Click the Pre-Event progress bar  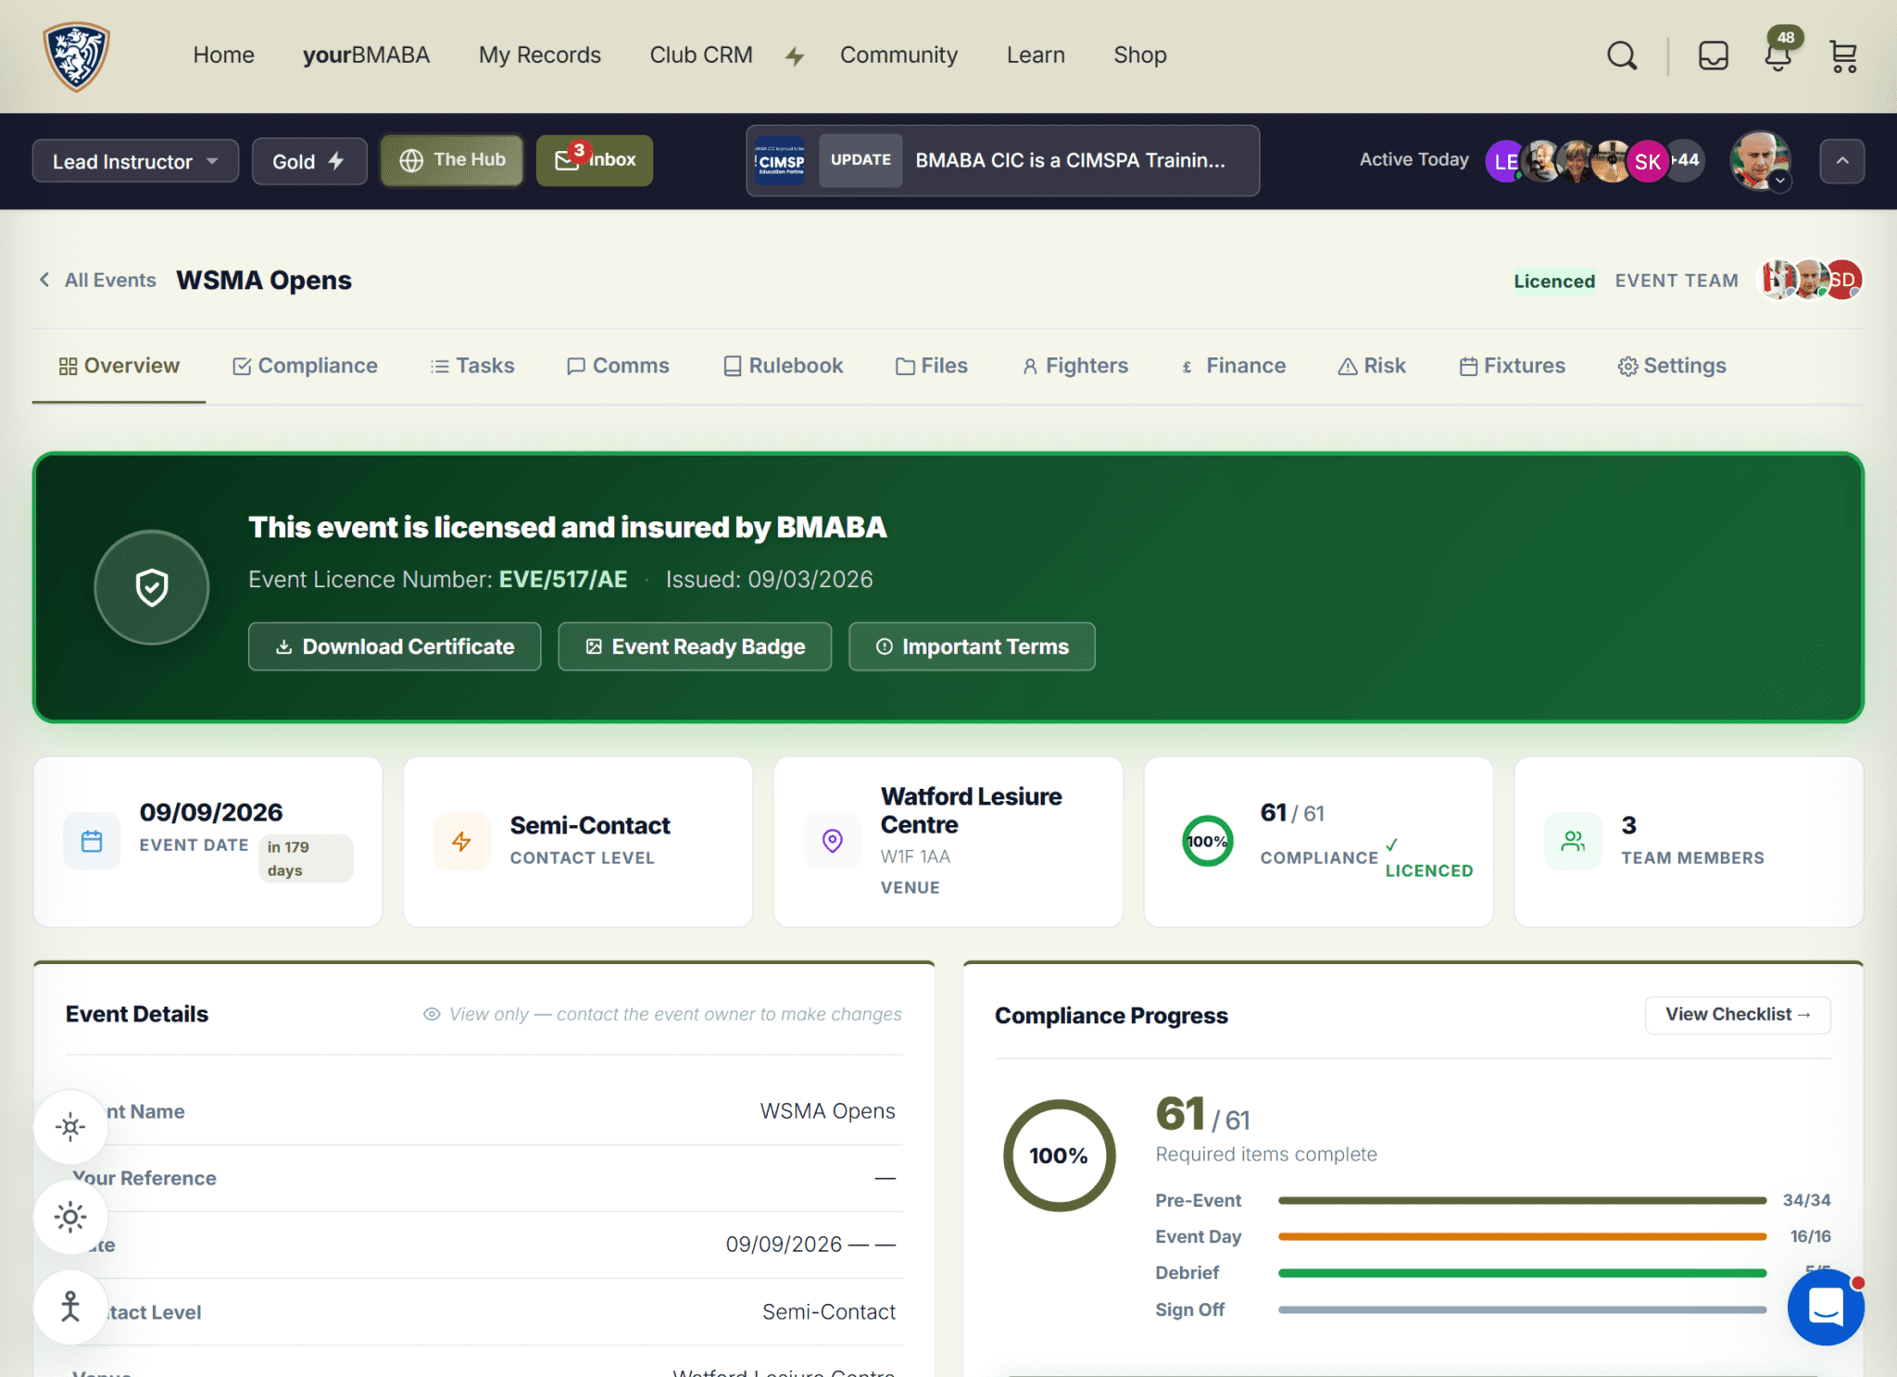[x=1521, y=1200]
